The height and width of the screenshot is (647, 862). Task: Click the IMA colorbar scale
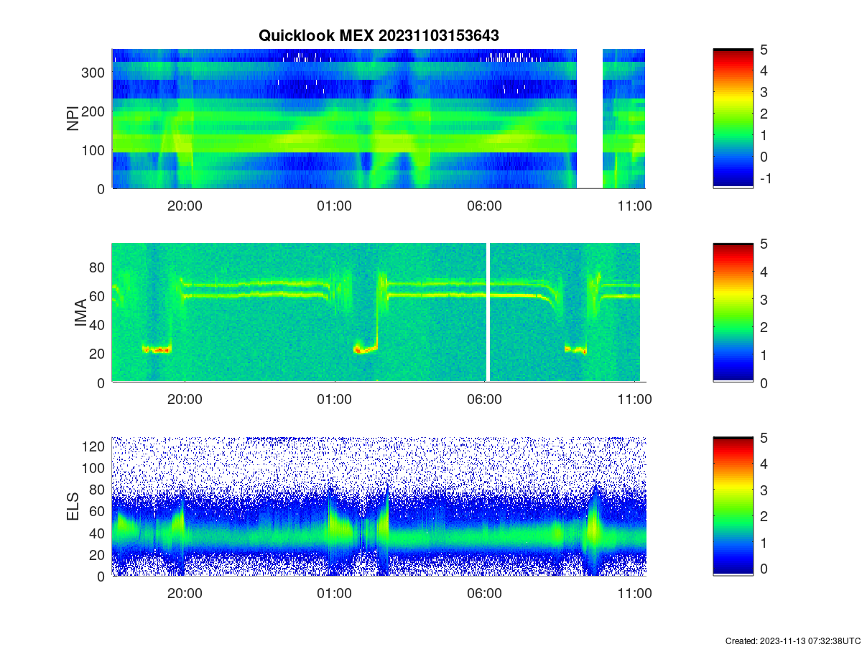coord(733,313)
